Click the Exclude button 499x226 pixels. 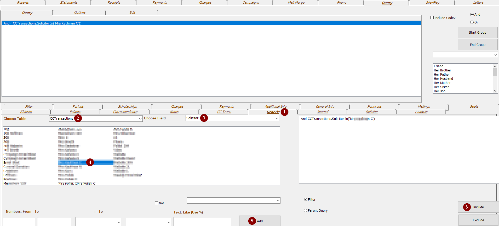coord(478,220)
